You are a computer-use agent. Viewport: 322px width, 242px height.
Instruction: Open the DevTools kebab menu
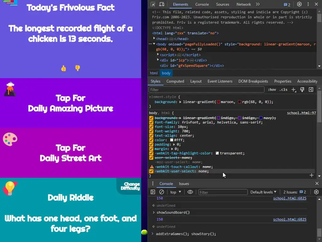point(308,4)
